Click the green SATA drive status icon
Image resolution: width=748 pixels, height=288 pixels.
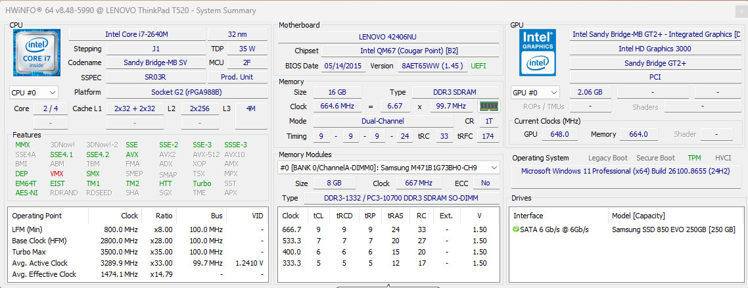(x=516, y=230)
